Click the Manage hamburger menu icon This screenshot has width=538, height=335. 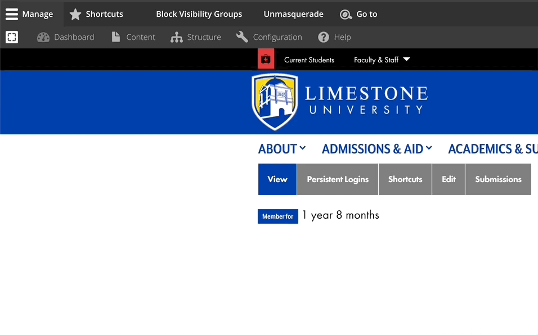click(12, 14)
